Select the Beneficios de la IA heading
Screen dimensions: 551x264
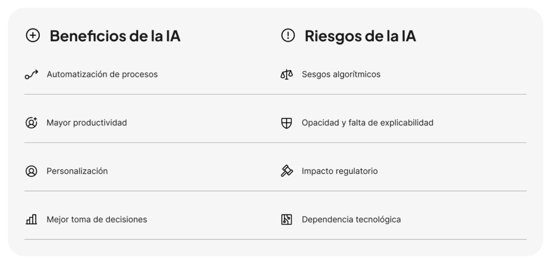[x=115, y=36]
